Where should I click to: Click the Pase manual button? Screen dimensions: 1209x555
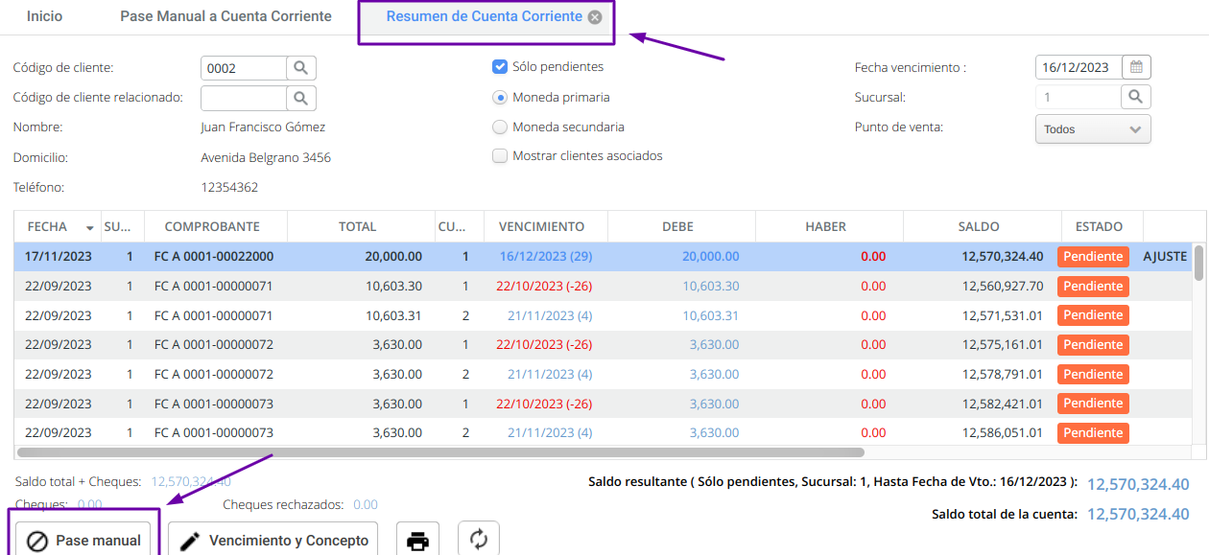(x=83, y=541)
